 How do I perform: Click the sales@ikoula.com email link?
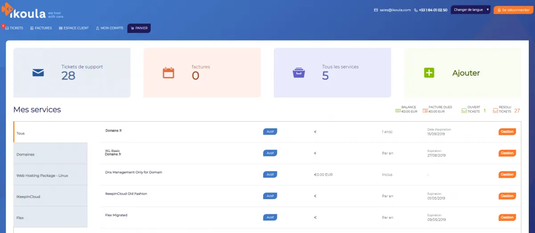point(392,10)
